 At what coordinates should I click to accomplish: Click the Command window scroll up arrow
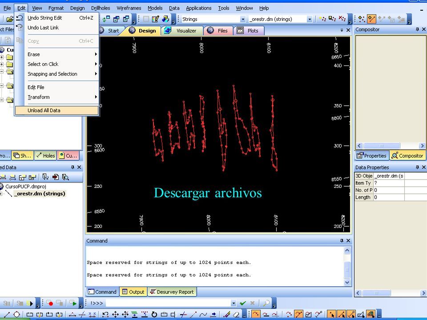point(347,250)
